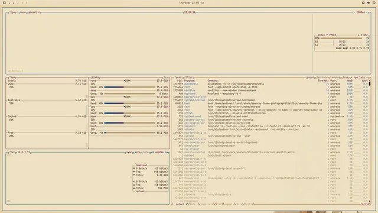Click the Pid: column header

pos(180,80)
